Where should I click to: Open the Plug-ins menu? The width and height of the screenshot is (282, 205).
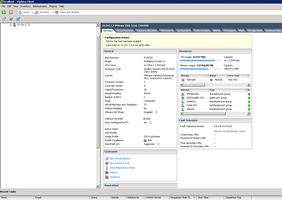(x=53, y=6)
